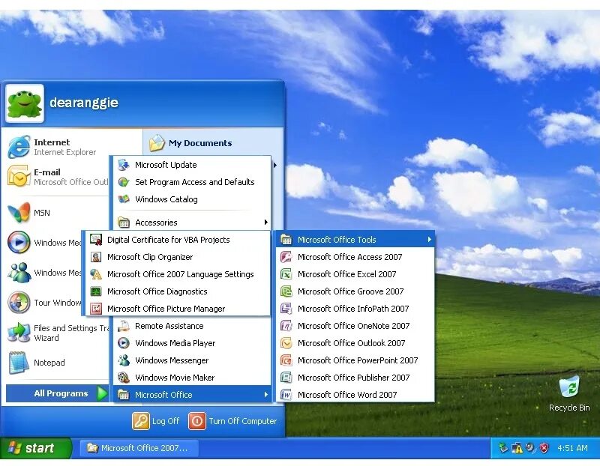The image size is (600, 466).
Task: Click the Windows Catalog icon
Action: (124, 199)
